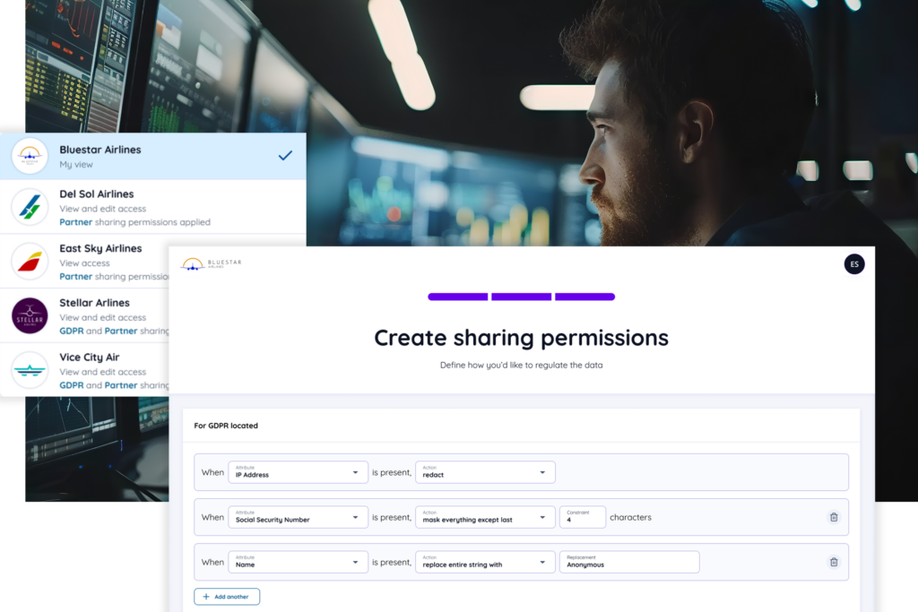Click the Add another button

point(227,597)
